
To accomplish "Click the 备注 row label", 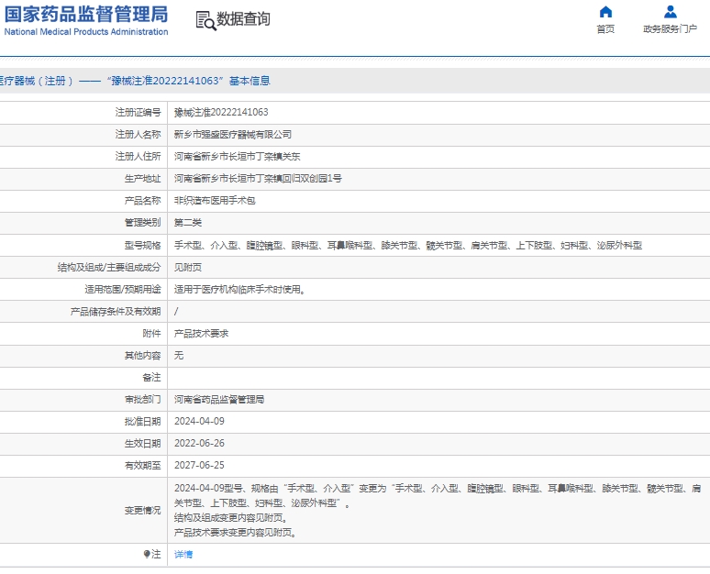I will tap(151, 377).
